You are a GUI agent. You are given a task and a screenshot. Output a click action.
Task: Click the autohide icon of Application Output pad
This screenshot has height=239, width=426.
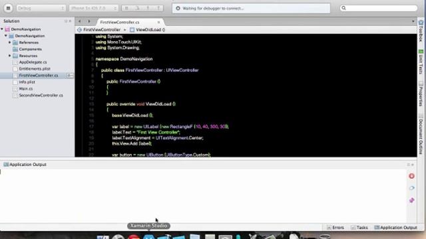[408, 165]
